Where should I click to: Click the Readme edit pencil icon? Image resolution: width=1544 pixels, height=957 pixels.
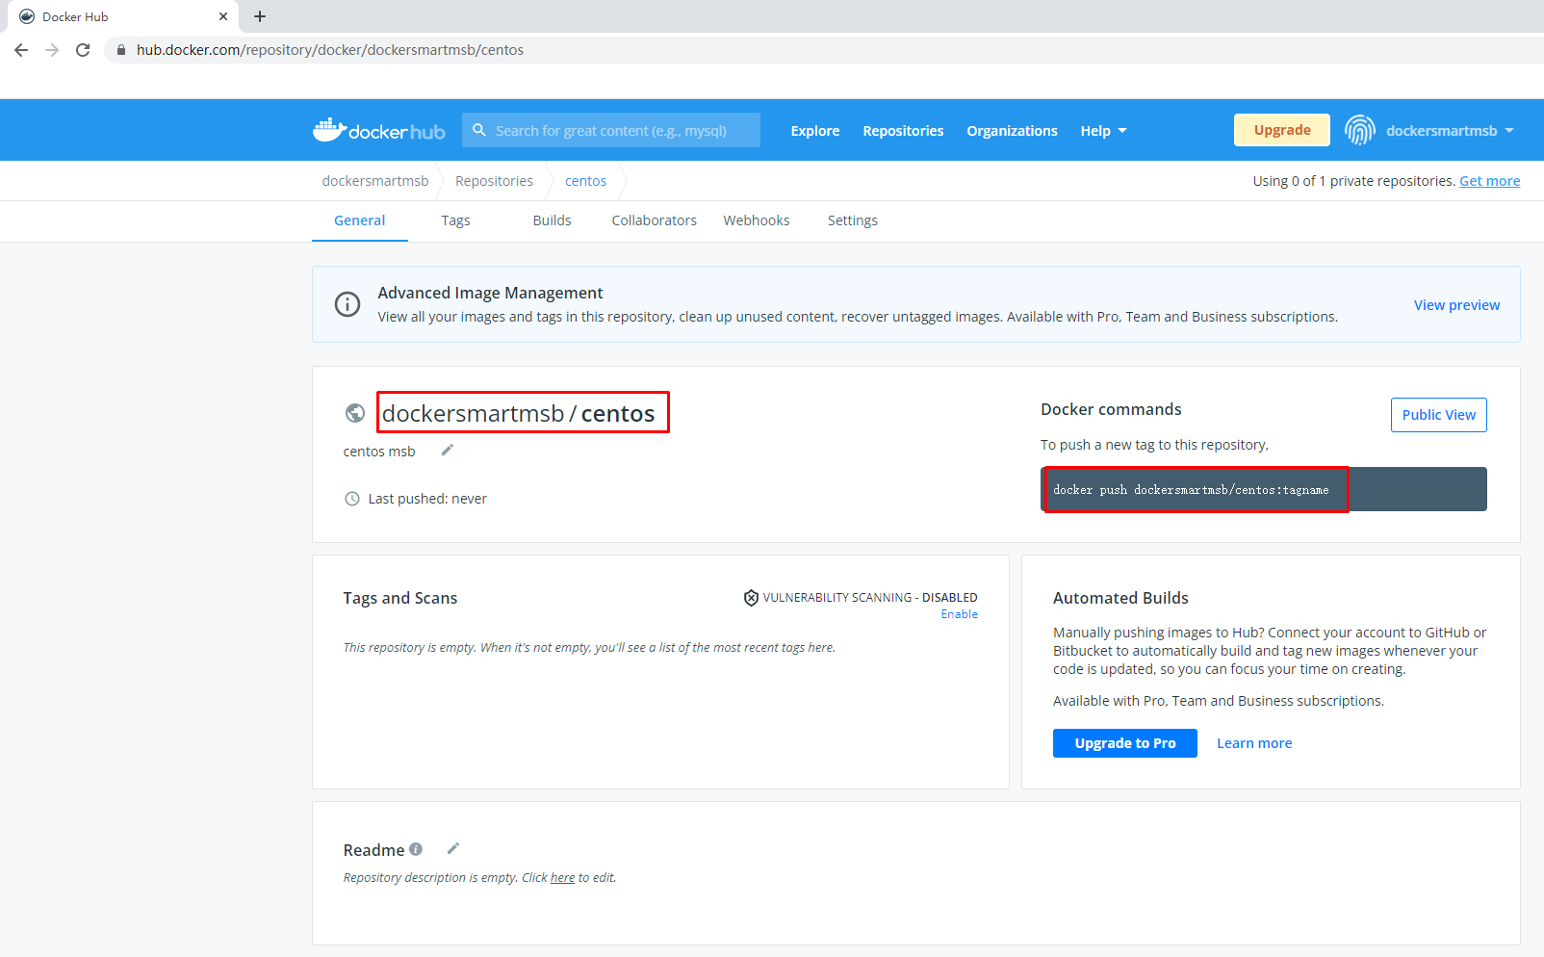(x=453, y=848)
